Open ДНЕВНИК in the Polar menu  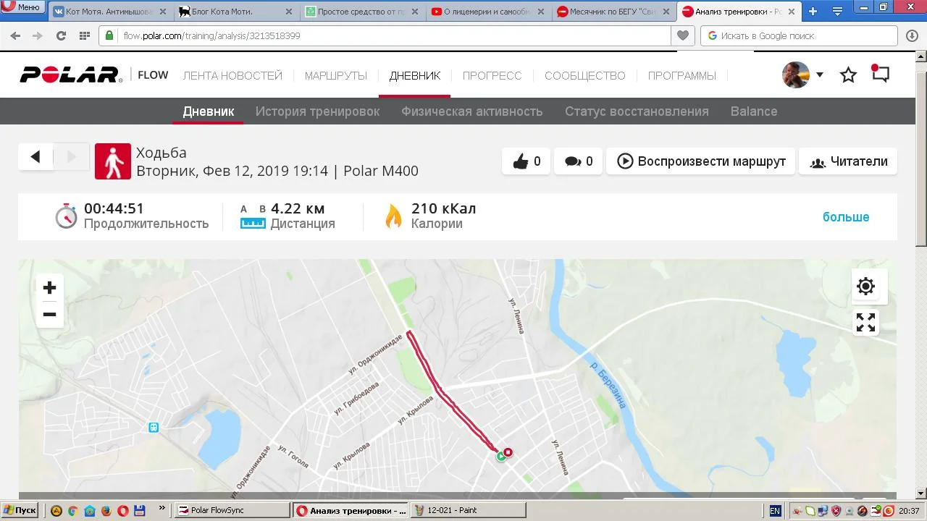coord(415,75)
